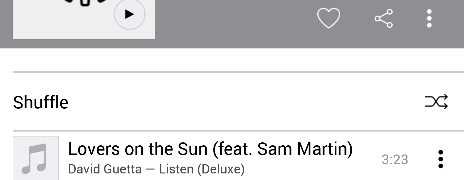Click the 3:23 track duration

click(395, 160)
